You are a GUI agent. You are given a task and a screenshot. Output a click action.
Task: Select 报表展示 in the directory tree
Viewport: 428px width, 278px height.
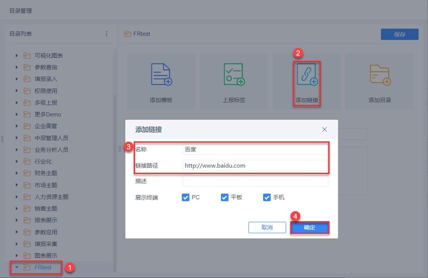[x=46, y=220]
